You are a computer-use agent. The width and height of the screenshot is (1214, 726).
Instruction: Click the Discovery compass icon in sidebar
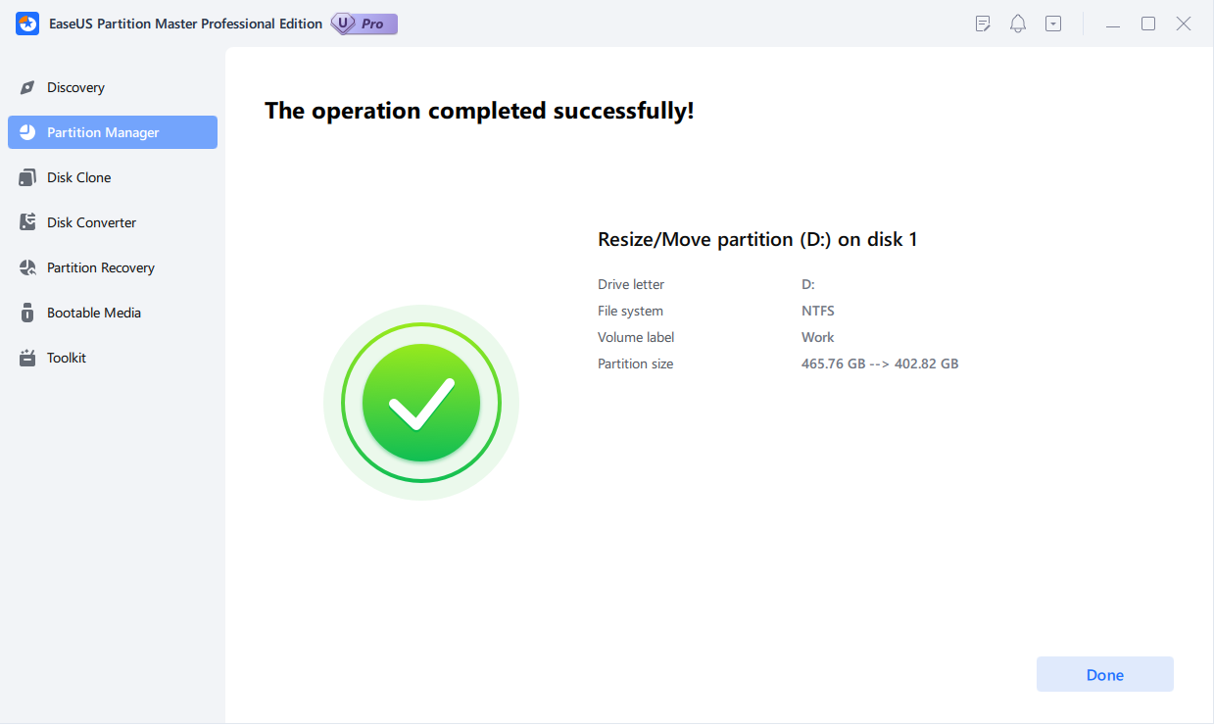(27, 88)
